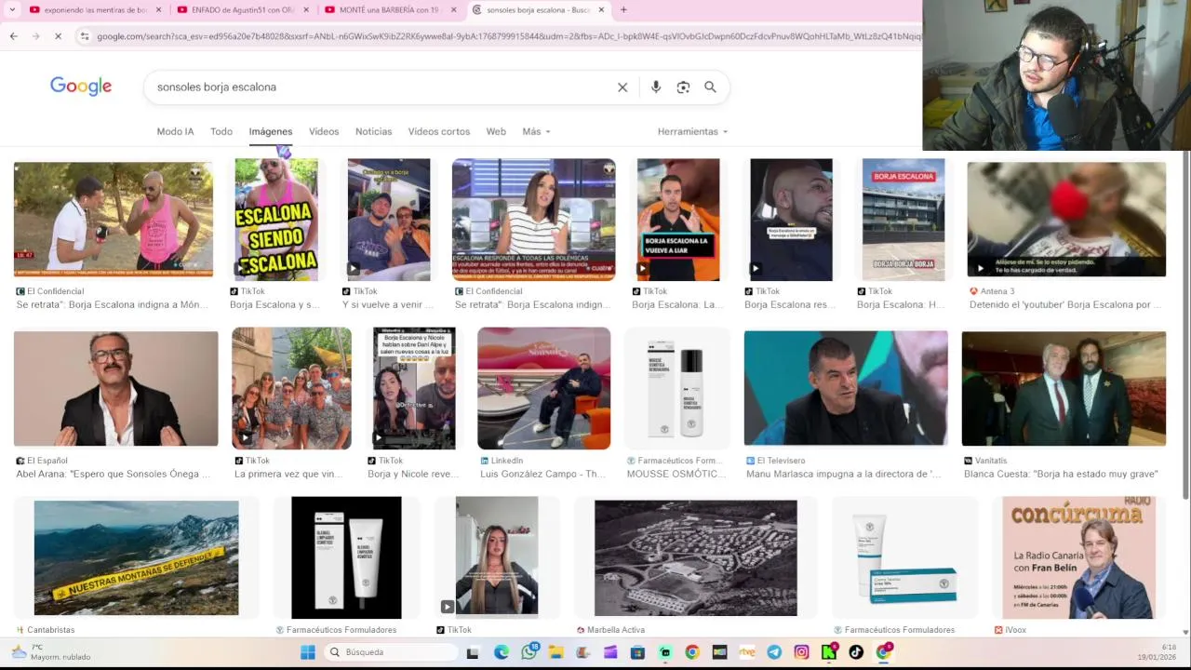Open Mousse Osmótica product thumbnail

click(676, 389)
